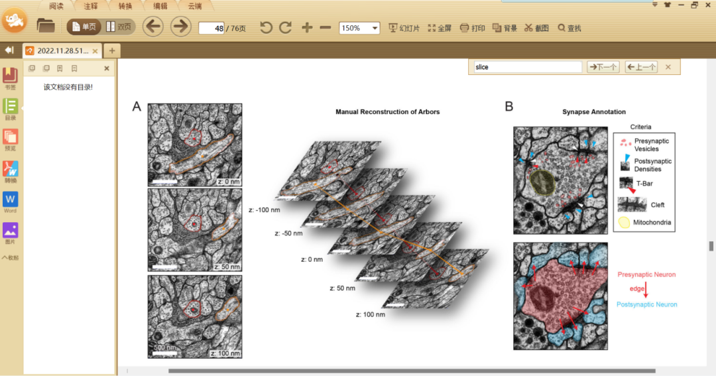The height and width of the screenshot is (376, 716).
Task: Click the third outline panel toolbar icon
Action: [x=60, y=68]
